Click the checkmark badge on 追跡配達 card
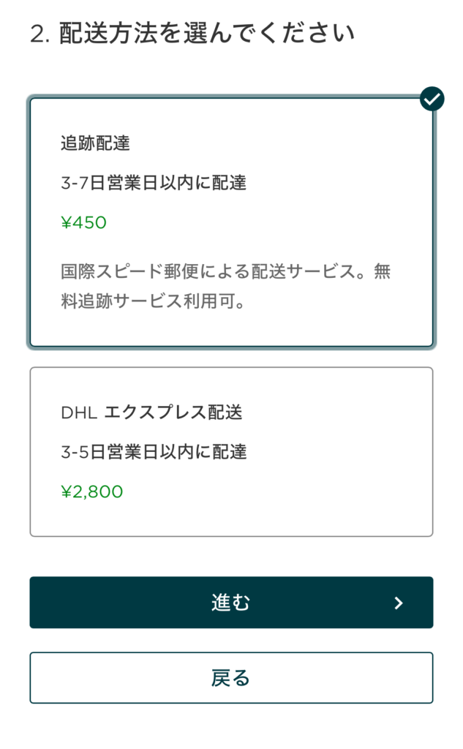This screenshot has width=463, height=749. tap(432, 99)
